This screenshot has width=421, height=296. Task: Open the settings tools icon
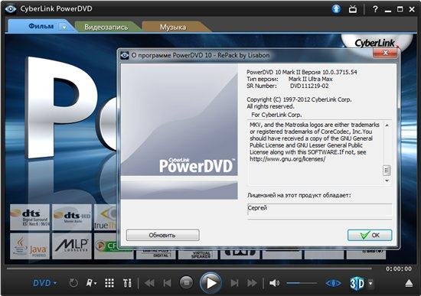click(x=127, y=283)
